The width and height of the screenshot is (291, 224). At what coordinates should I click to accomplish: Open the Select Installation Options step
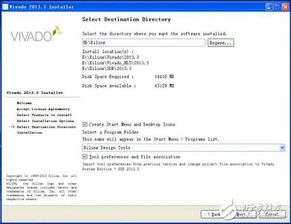(45, 121)
